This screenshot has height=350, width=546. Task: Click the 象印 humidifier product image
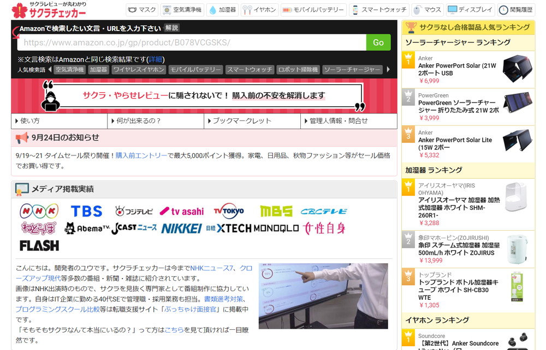[x=518, y=249]
